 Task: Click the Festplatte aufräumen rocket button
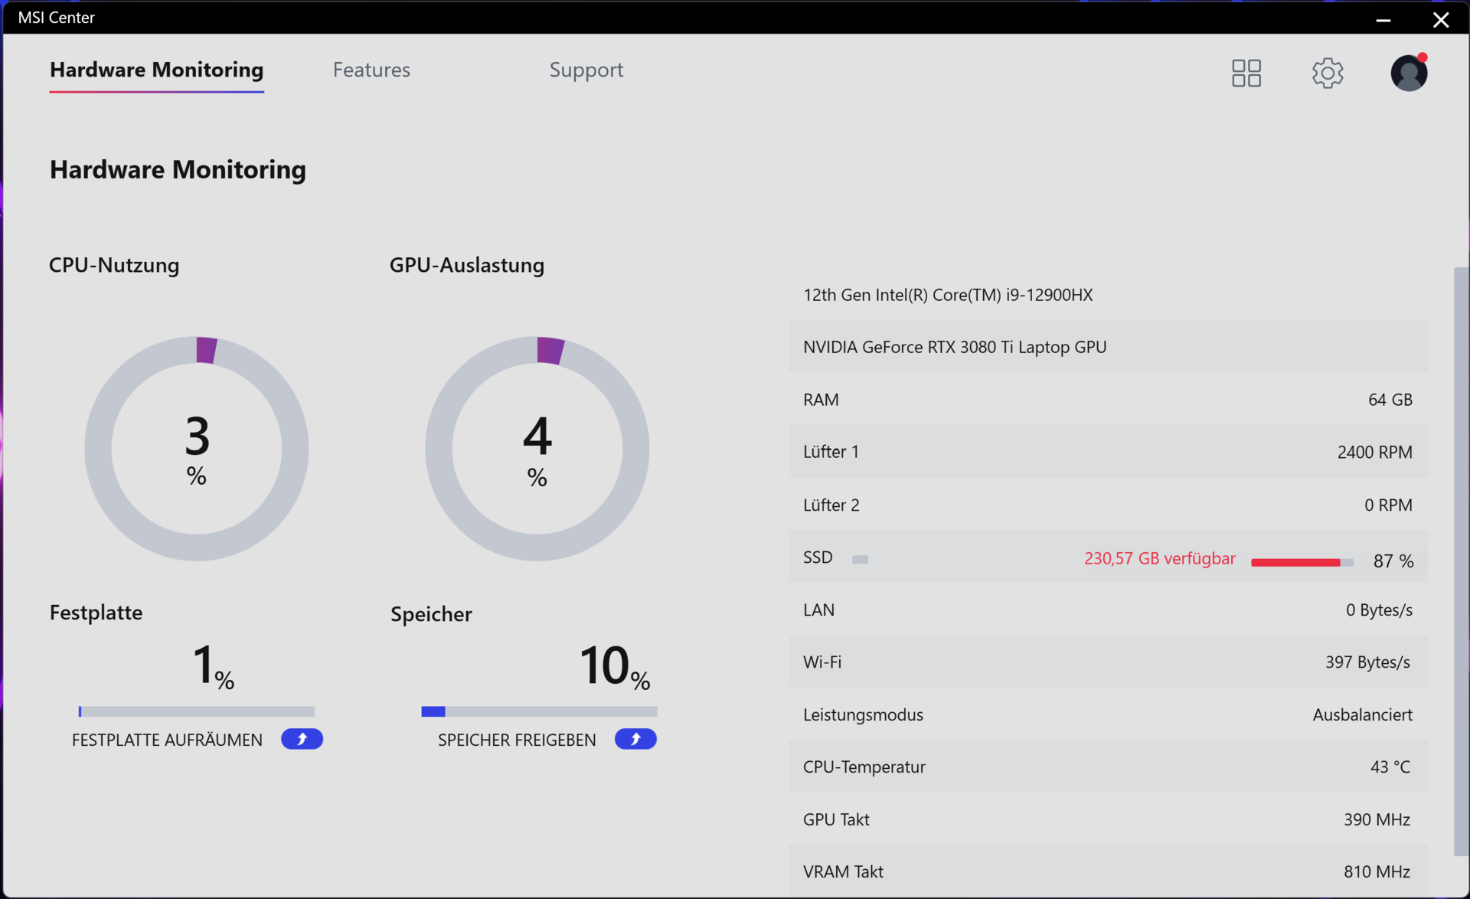[x=302, y=739]
